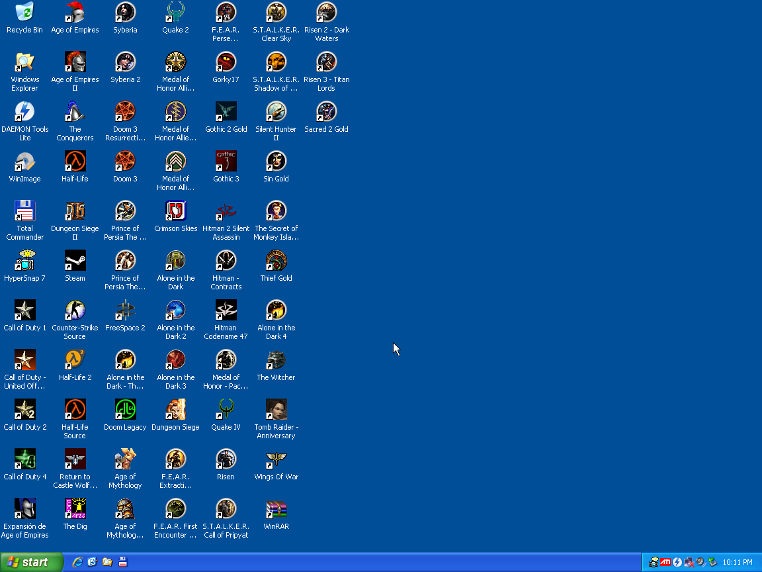Launch Internet Explorer from quick launch
The height and width of the screenshot is (572, 762).
[77, 562]
